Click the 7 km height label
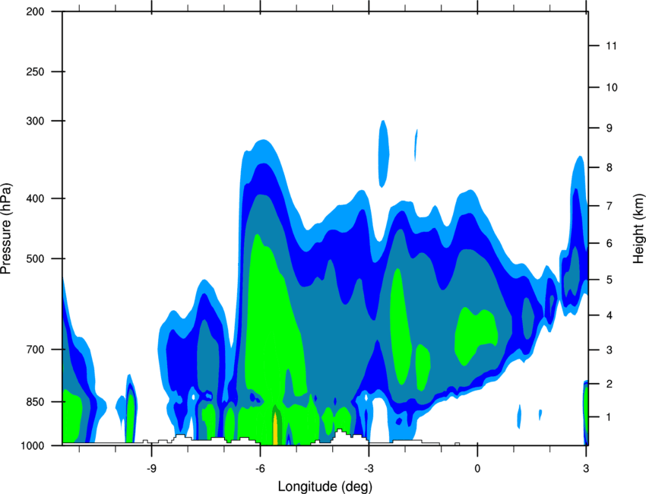The width and height of the screenshot is (646, 494). (610, 206)
